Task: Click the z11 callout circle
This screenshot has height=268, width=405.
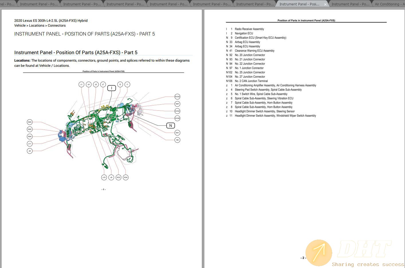Action: click(30, 144)
